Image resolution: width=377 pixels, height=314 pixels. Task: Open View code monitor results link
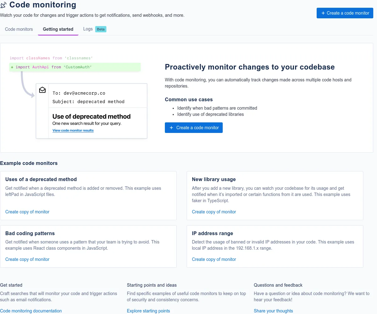73,130
